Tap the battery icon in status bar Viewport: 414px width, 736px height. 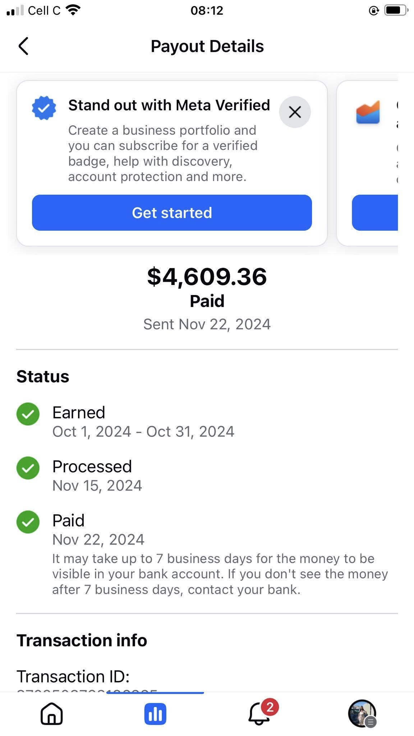(395, 10)
